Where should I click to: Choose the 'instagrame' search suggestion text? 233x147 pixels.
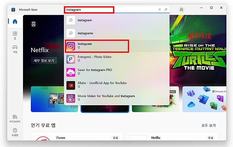85,33
